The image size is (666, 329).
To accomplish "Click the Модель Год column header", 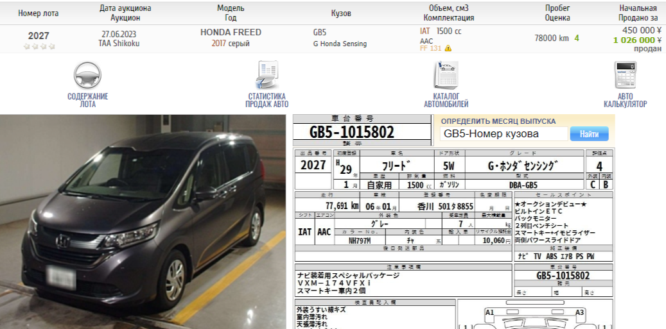I will tap(231, 13).
